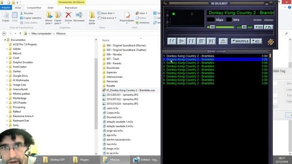Toggle Winamp repeat mode
Image resolution: width=292 pixels, height=164 pixels.
256,41
